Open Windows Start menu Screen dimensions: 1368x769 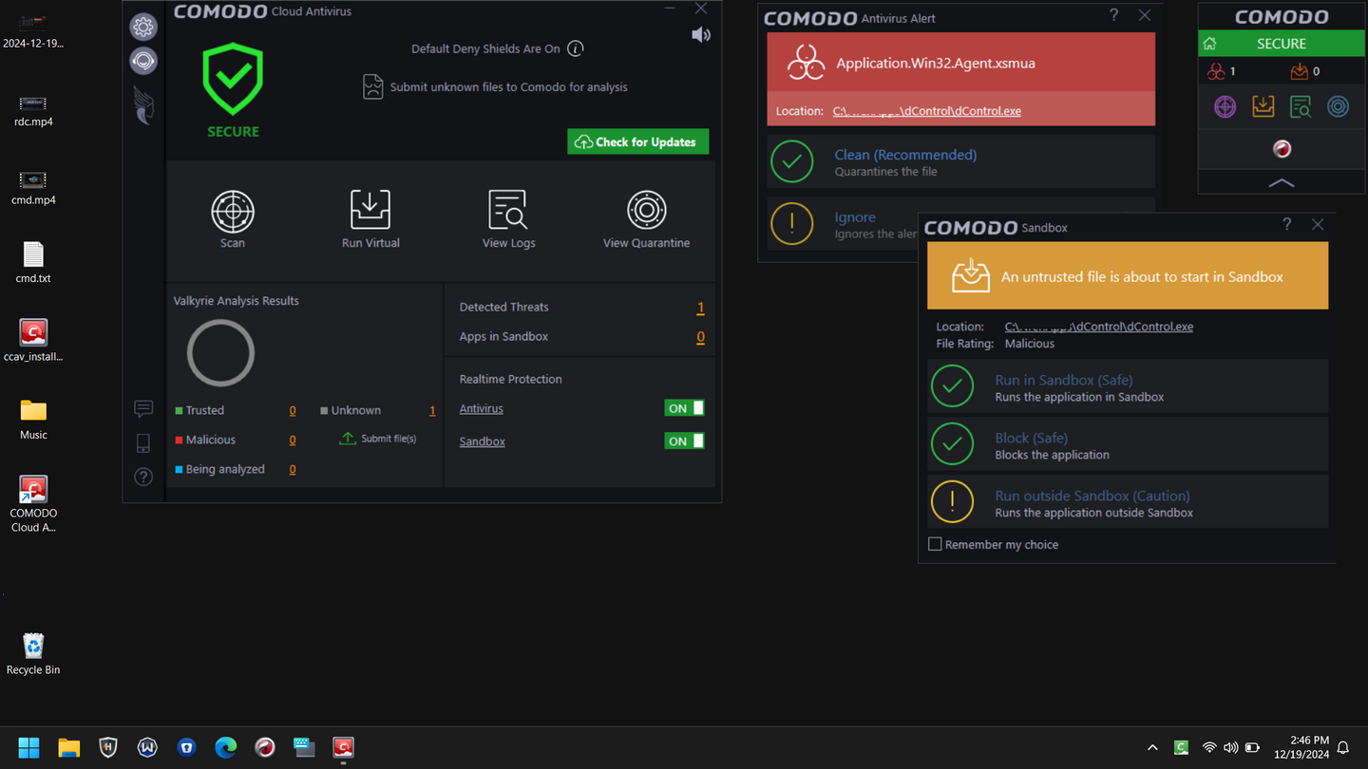pyautogui.click(x=28, y=748)
